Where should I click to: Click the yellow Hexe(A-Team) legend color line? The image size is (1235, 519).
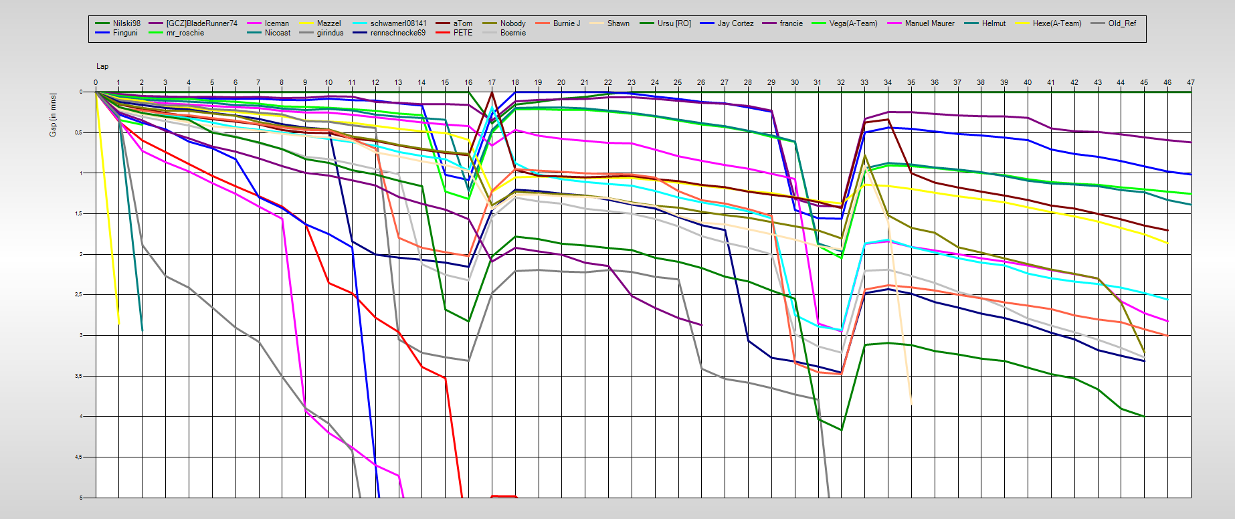click(1022, 23)
